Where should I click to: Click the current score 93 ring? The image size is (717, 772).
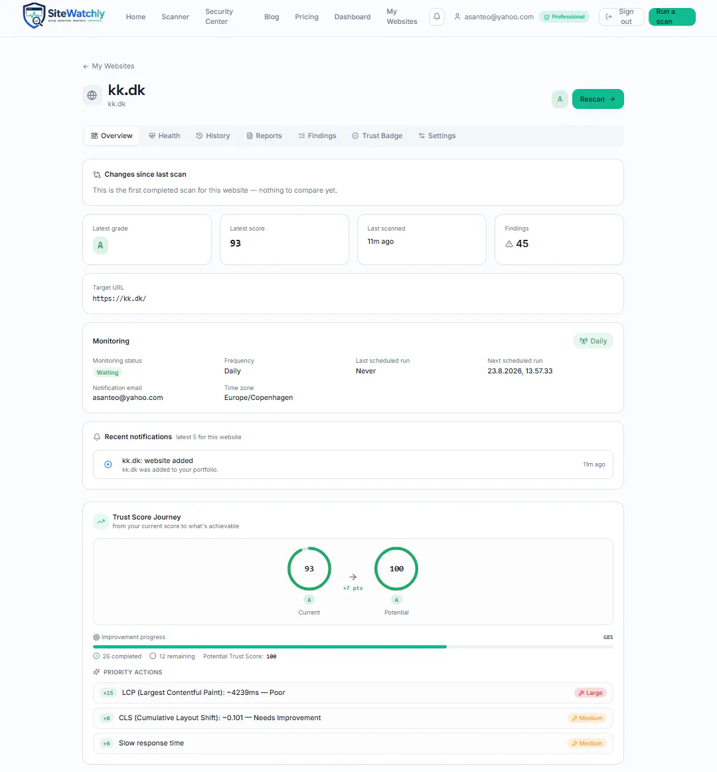click(309, 569)
